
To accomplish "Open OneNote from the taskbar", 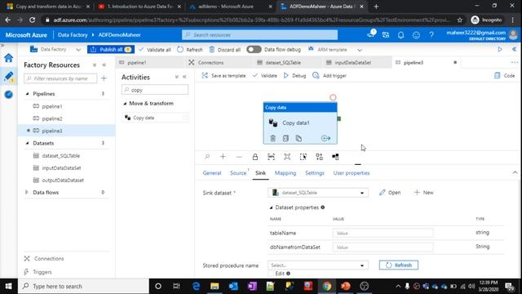I will 252,286.
